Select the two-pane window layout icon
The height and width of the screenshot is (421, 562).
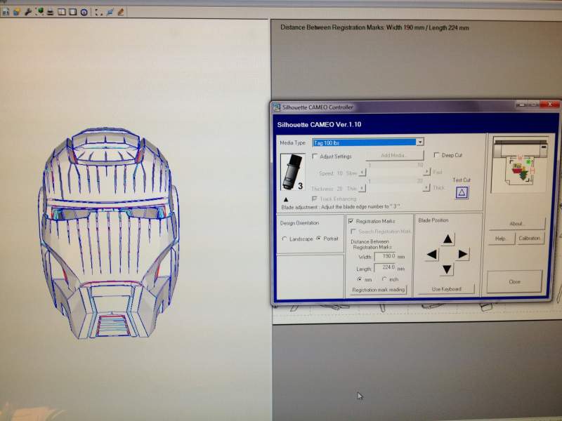62,12
